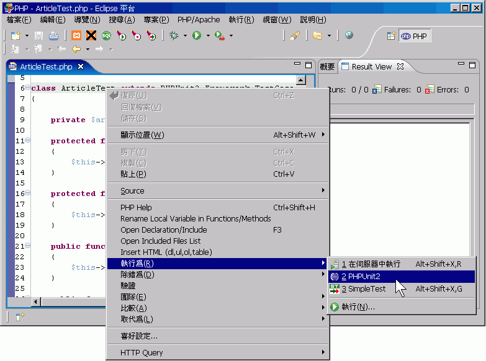Open the 檔案(F) menu
Viewport: 486px width, 361px height.
19,20
